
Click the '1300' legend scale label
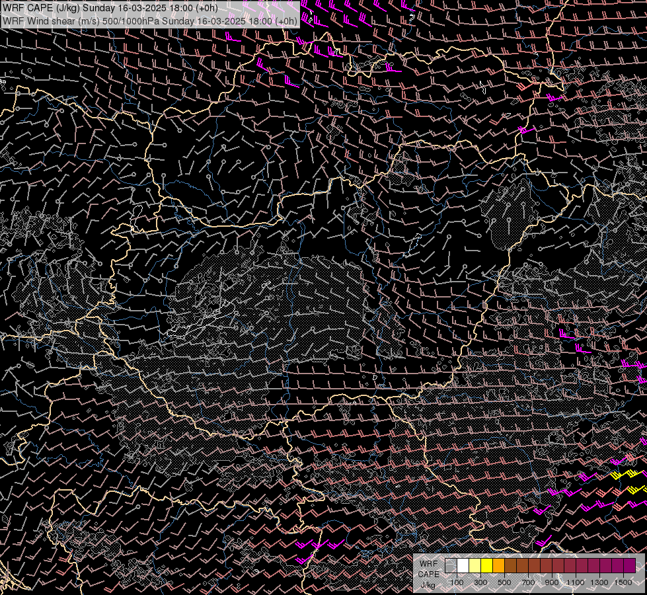[x=599, y=582]
